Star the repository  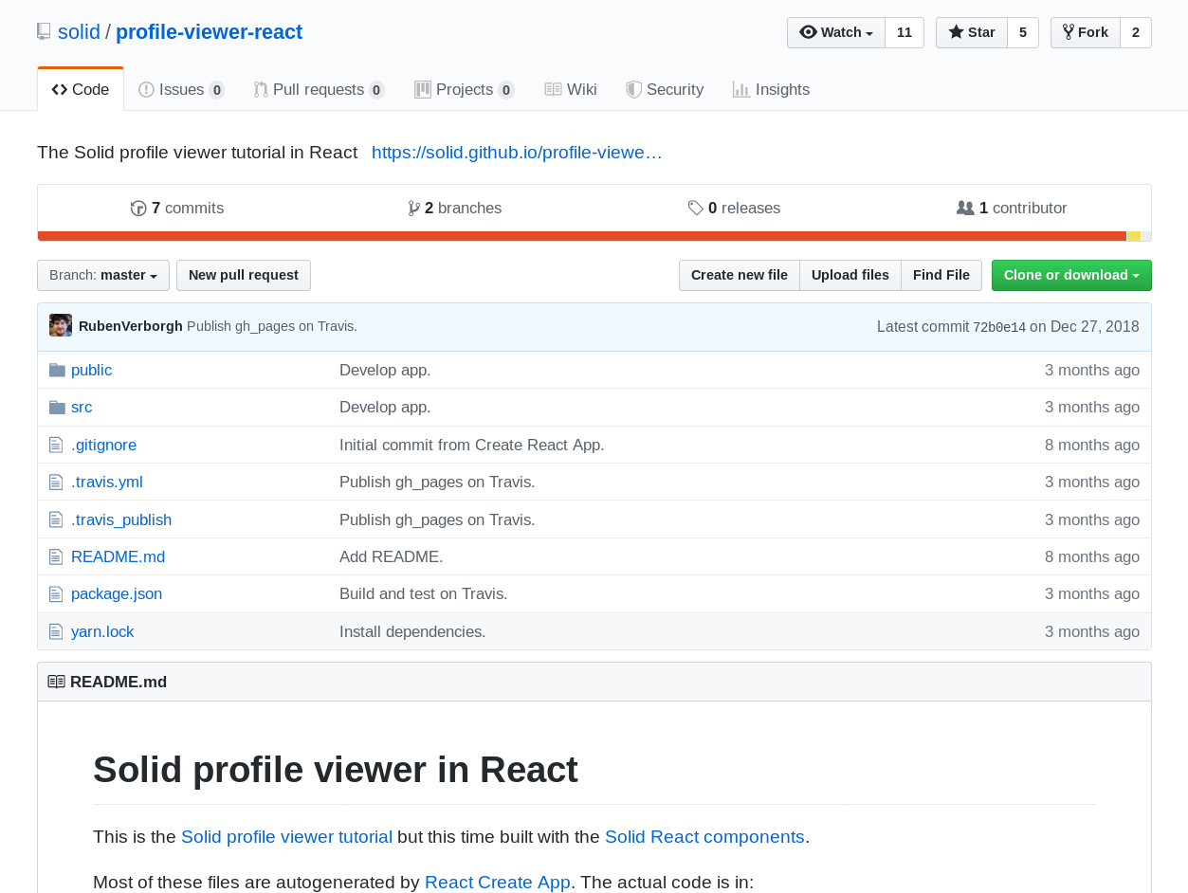click(972, 32)
